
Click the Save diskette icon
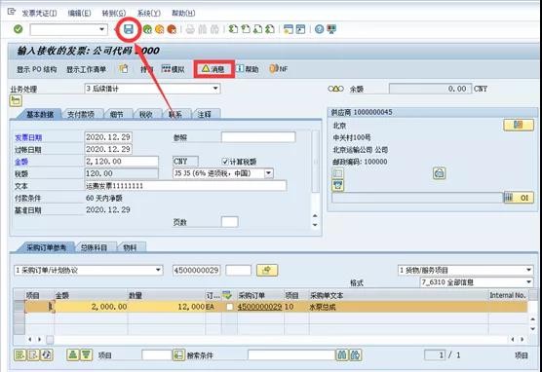(129, 29)
